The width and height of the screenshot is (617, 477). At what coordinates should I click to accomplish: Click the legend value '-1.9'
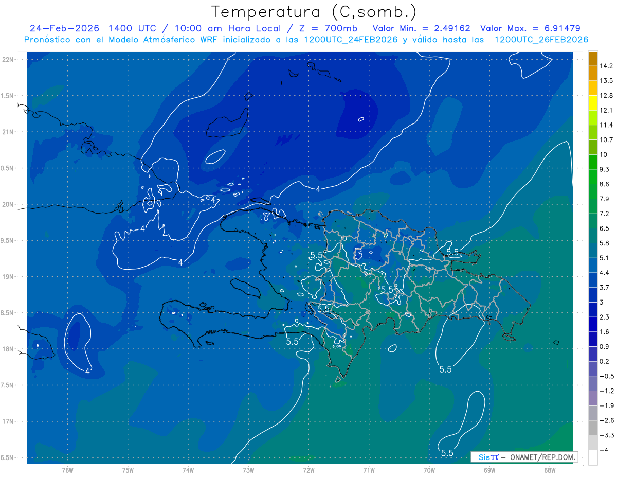click(607, 405)
